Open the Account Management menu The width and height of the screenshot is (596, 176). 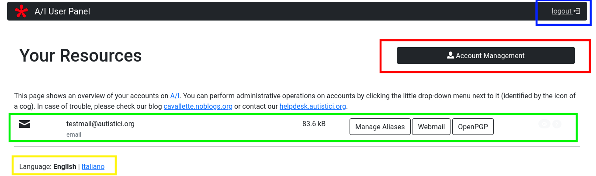click(x=485, y=55)
